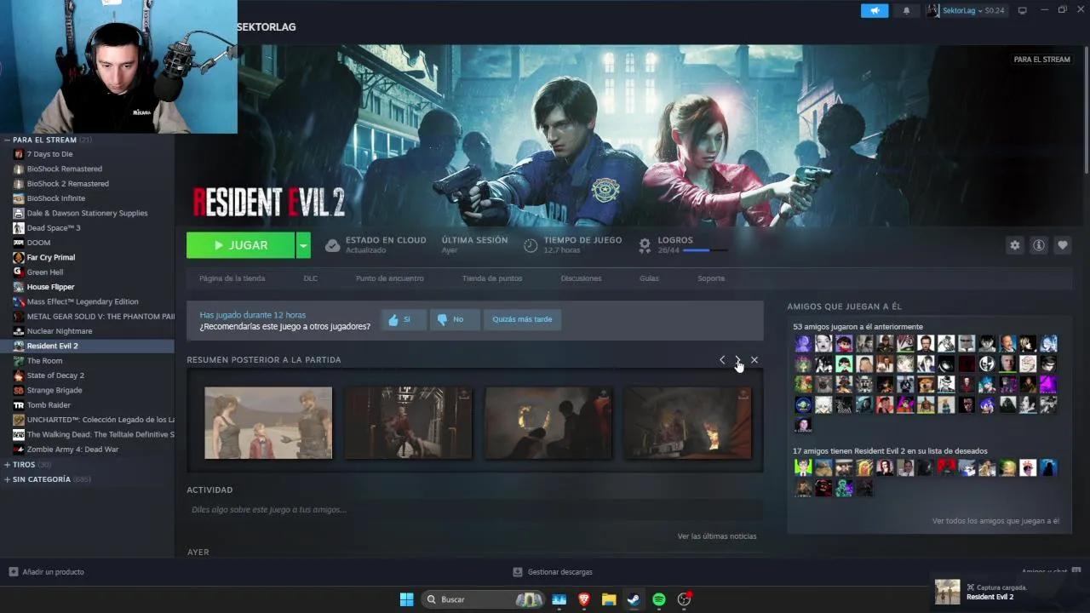The width and height of the screenshot is (1090, 613).
Task: Click the Steam taskbar icon
Action: coord(634,599)
